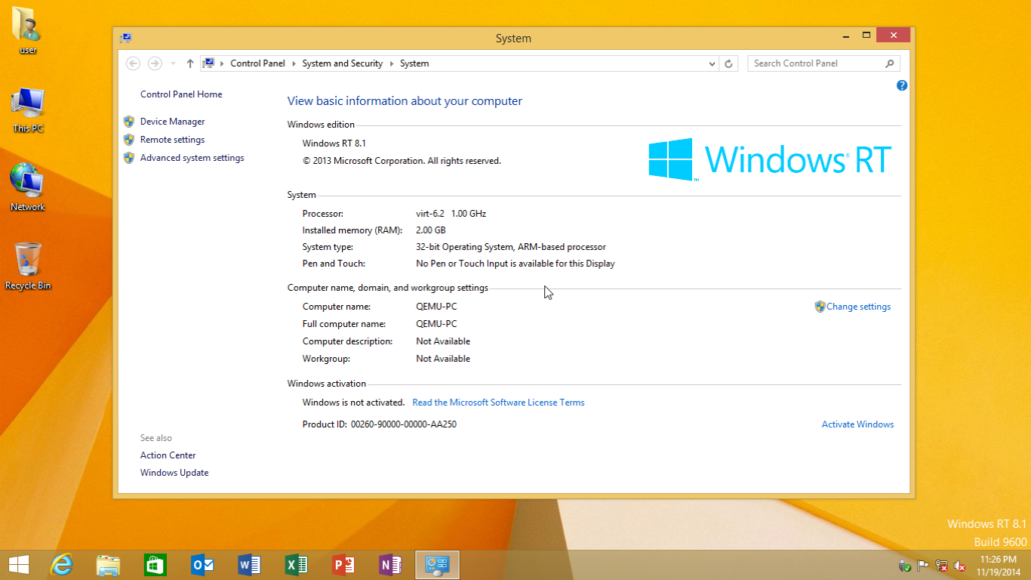The image size is (1031, 580).
Task: Click "QEMU-PC" in the Computer name row
Action: [x=436, y=307]
